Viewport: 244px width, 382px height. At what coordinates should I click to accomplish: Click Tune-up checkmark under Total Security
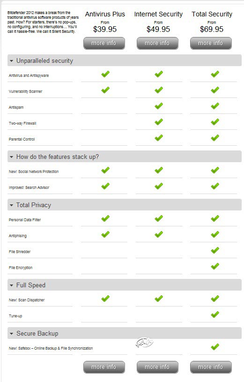tap(215, 315)
